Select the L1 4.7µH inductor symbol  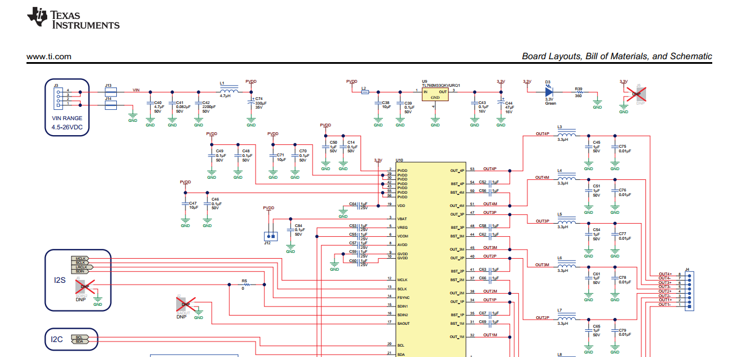229,91
